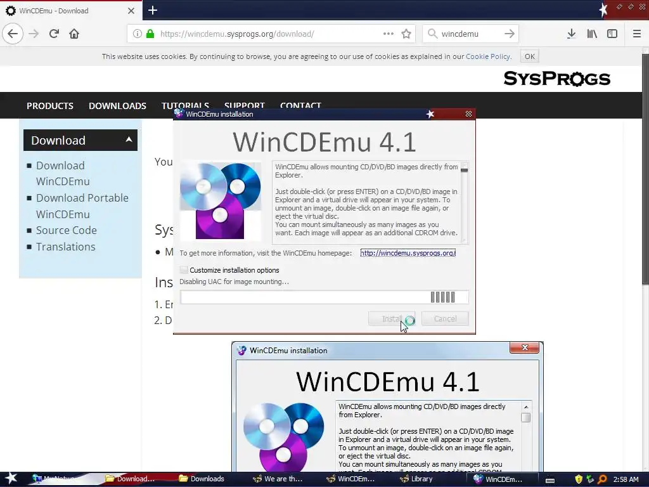The image size is (649, 487).
Task: Click the green padlock security icon
Action: click(150, 34)
